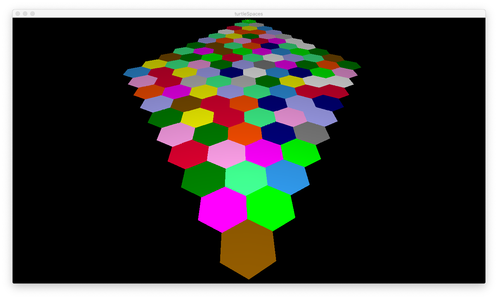
Task: Click the turtleSpaces window title
Action: click(x=249, y=14)
